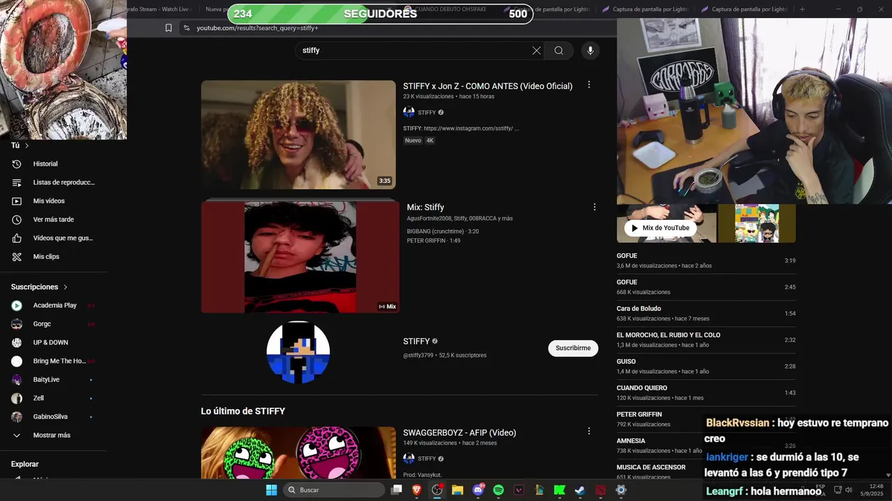Play GOFUE track with 2:45 duration
This screenshot has height=501, width=892.
[706, 287]
